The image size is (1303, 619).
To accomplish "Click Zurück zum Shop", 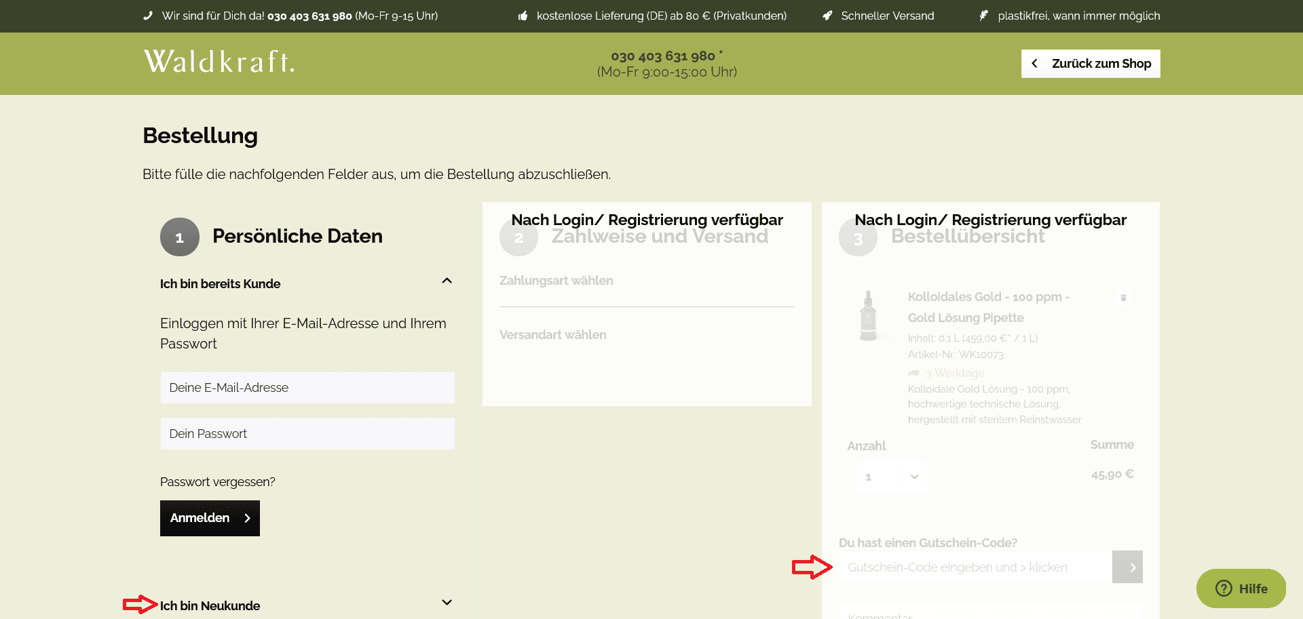I will [1090, 63].
